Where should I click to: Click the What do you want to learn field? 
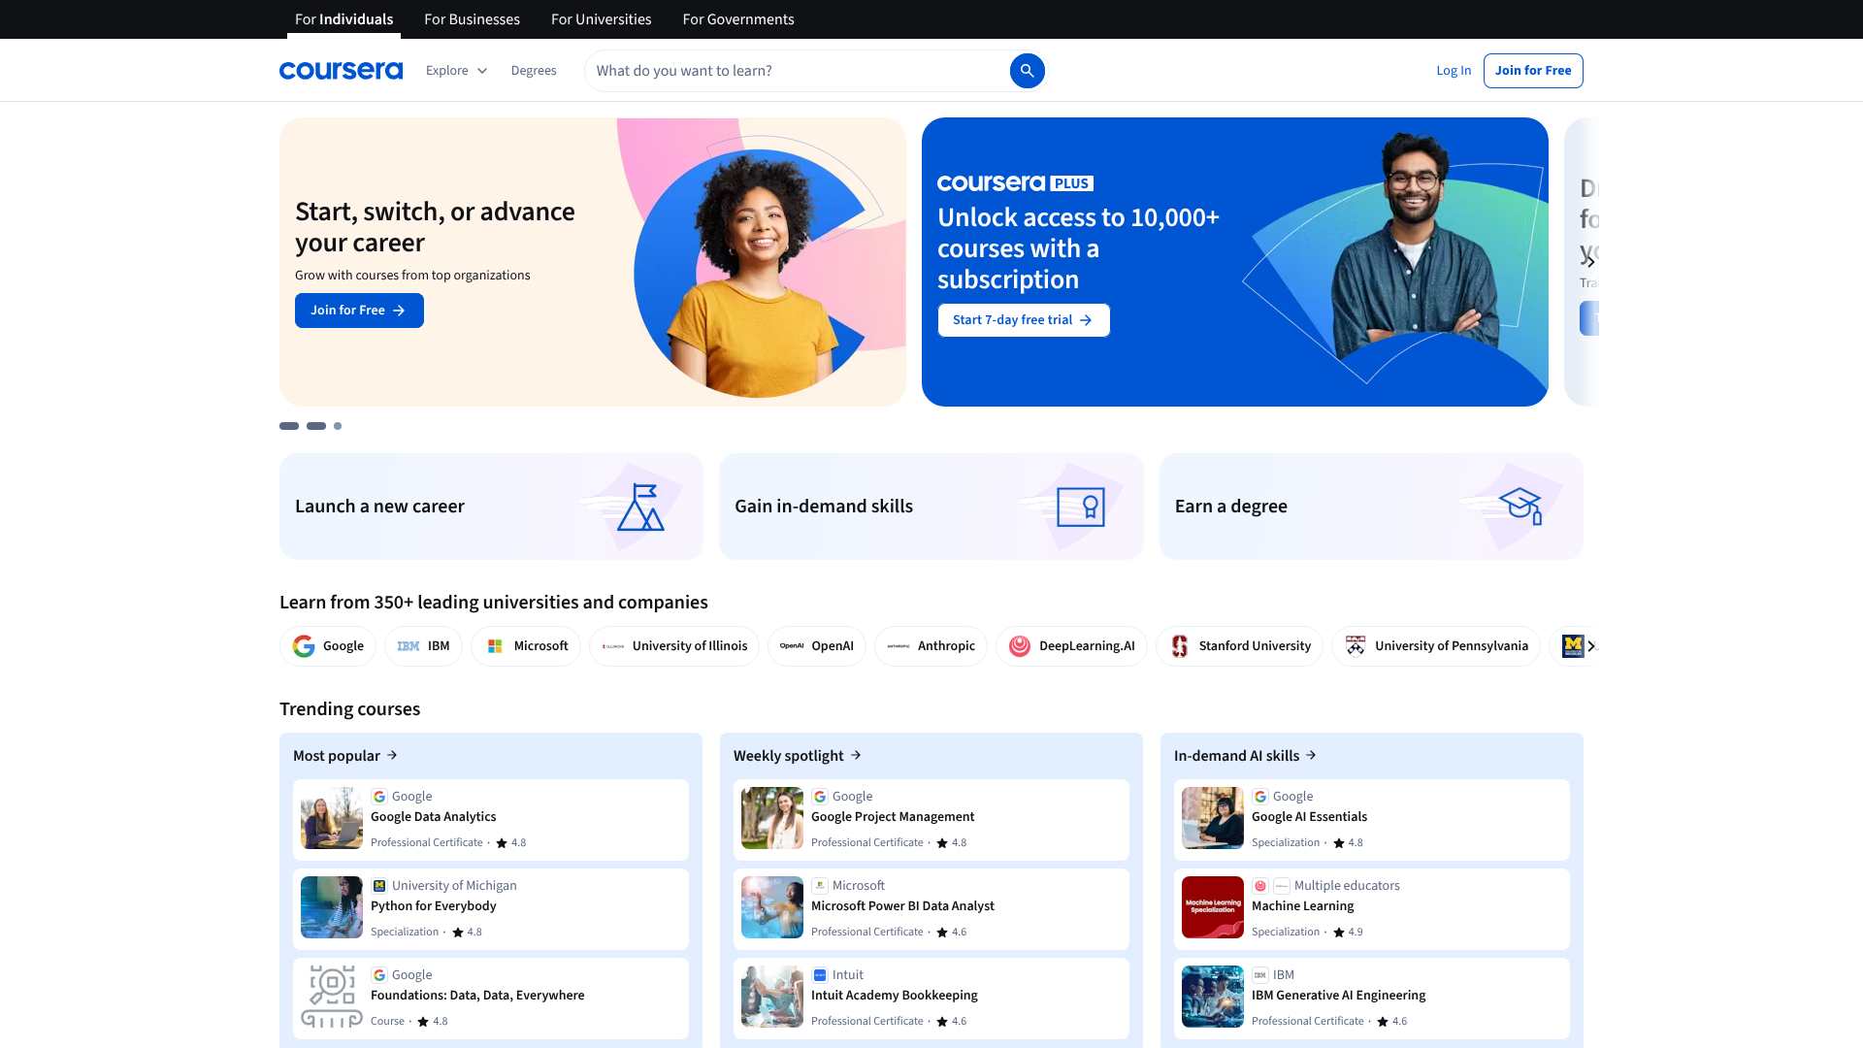(796, 70)
